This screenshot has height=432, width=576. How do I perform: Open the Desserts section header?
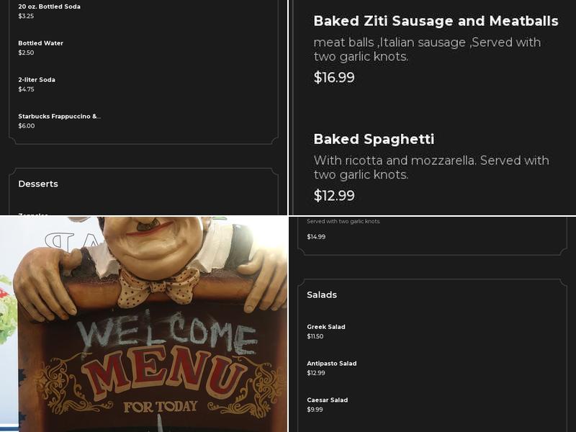pyautogui.click(x=37, y=184)
